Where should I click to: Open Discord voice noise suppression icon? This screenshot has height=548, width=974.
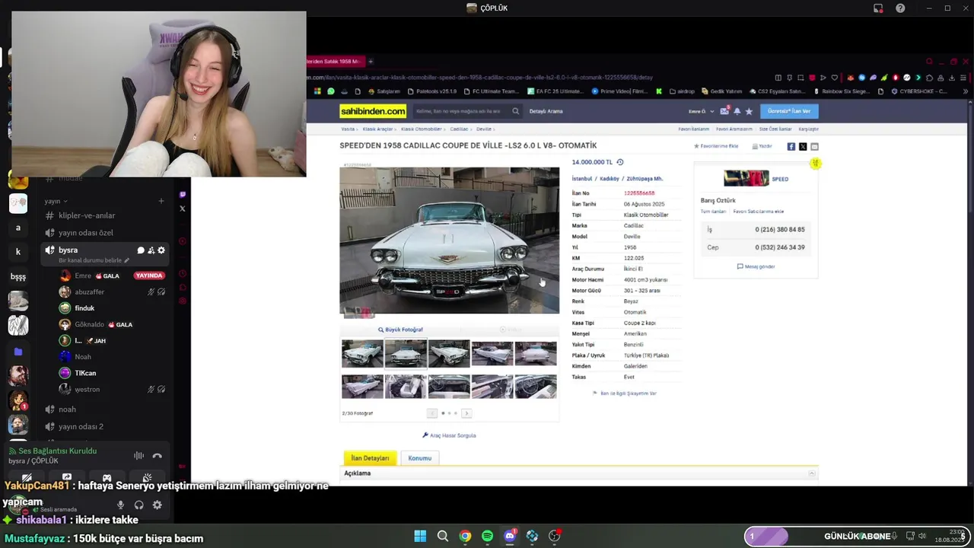[138, 456]
